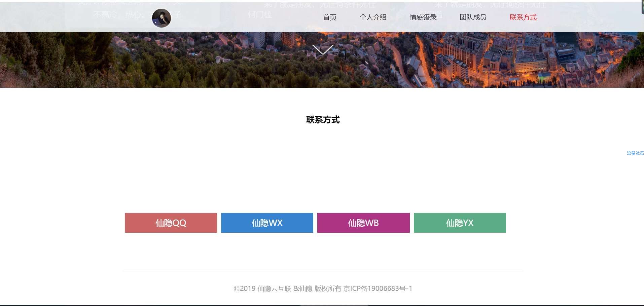The image size is (644, 306).
Task: Click the 联系方式 section heading
Action: tap(323, 120)
